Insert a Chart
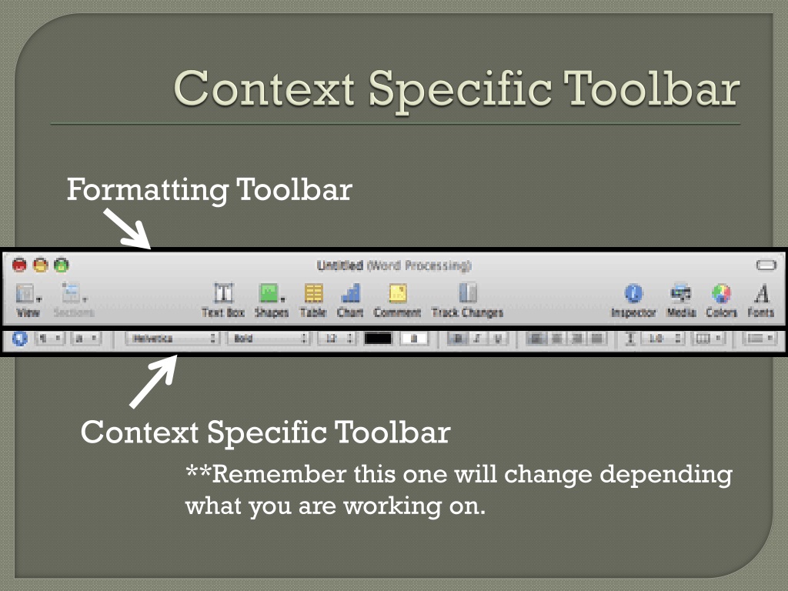This screenshot has width=788, height=591. tap(350, 300)
